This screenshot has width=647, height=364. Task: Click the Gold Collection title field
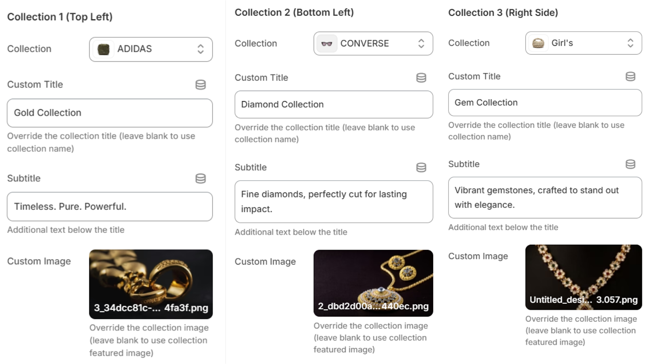click(110, 113)
